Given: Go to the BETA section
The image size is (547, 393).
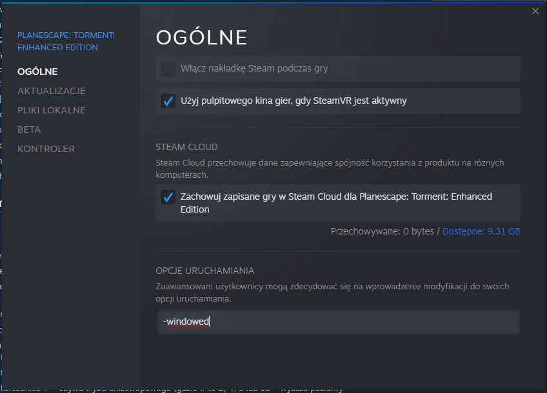Looking at the screenshot, I should (x=29, y=129).
